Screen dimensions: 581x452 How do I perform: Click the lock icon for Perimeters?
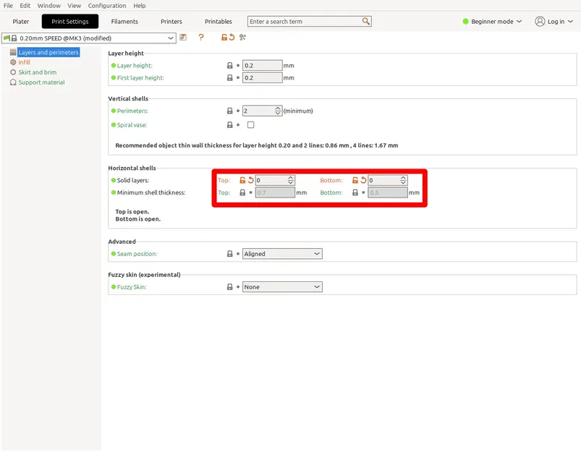[230, 111]
